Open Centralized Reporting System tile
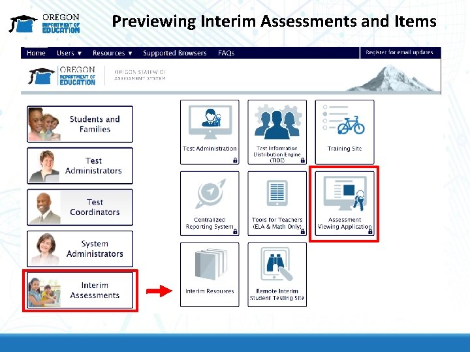This screenshot has height=352, width=470. [210, 203]
